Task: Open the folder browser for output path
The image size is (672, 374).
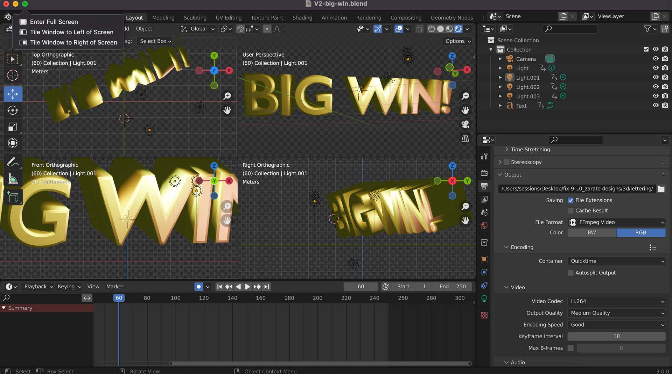Action: coord(661,189)
